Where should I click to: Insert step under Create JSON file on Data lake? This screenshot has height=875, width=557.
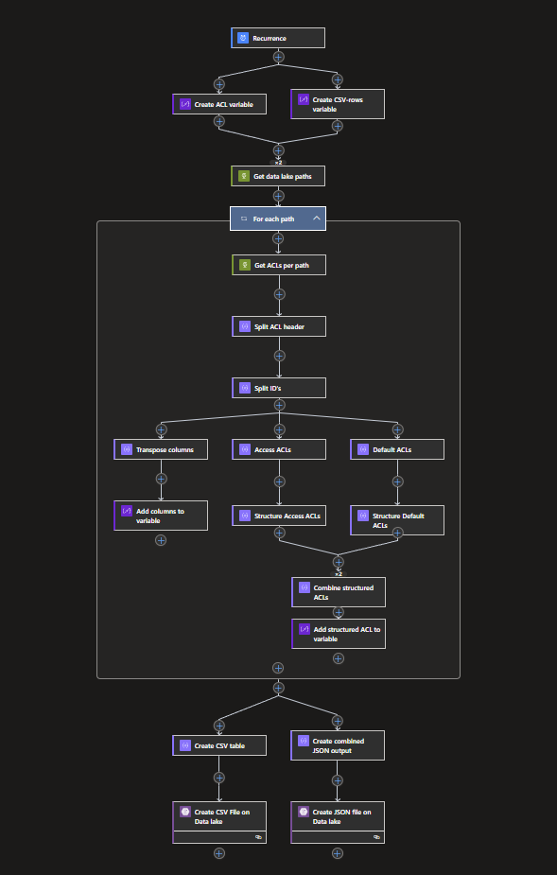338,852
